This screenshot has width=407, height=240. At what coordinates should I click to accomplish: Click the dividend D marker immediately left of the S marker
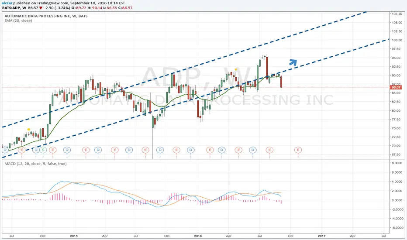pyautogui.click(x=36, y=150)
